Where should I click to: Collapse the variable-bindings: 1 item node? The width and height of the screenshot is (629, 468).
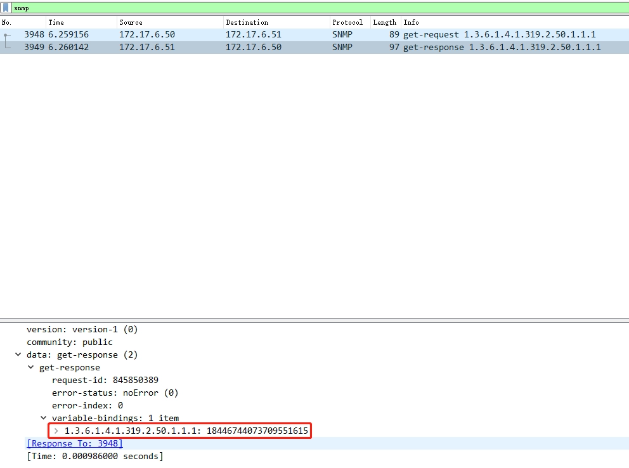44,419
